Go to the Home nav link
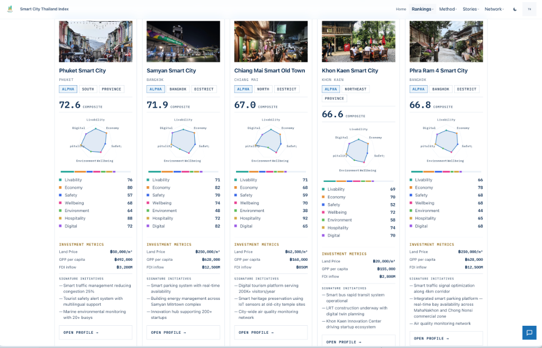Viewport: 542px width, 348px height. click(x=401, y=10)
